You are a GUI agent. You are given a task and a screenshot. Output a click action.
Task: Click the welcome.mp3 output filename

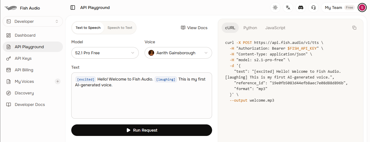pos(262,100)
